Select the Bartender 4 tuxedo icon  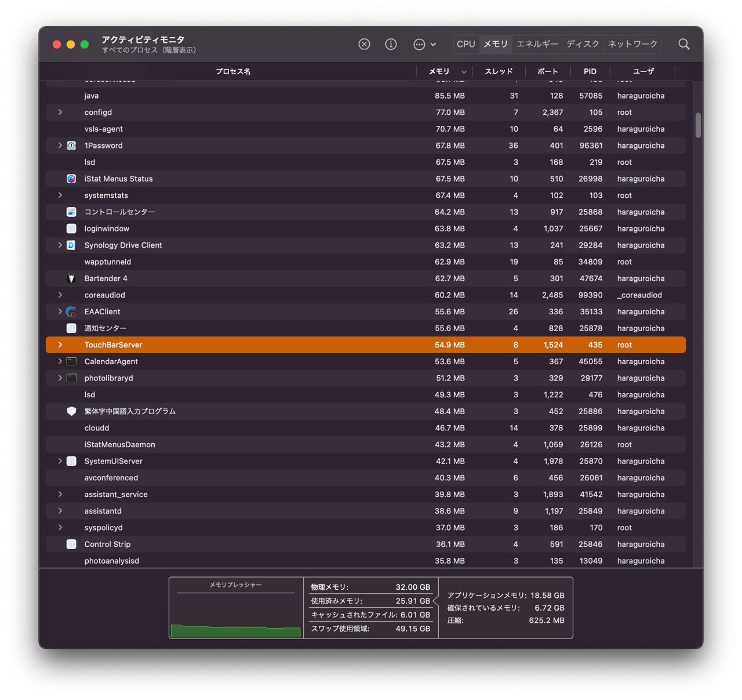(71, 278)
